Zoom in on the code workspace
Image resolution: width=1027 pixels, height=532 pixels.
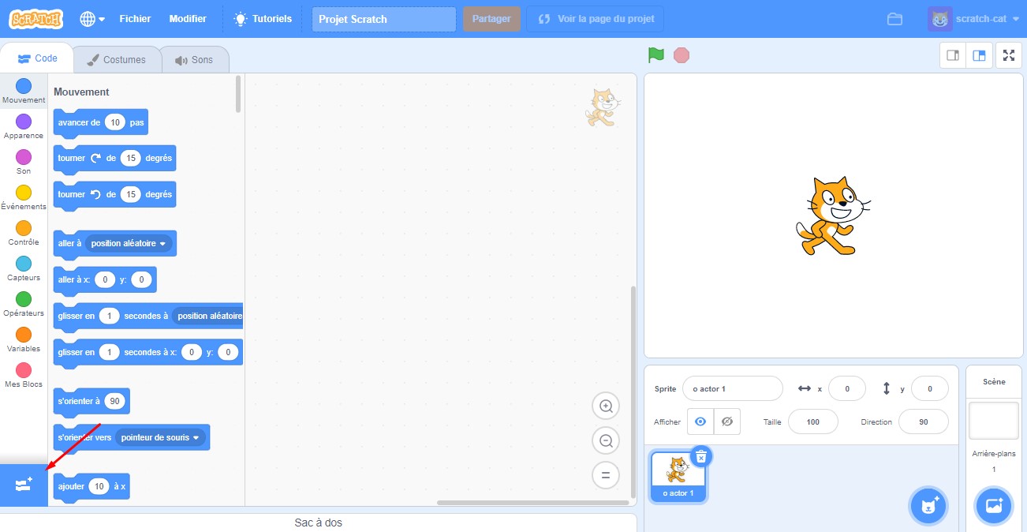(606, 406)
